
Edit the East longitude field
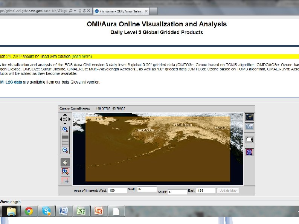coord(206,190)
